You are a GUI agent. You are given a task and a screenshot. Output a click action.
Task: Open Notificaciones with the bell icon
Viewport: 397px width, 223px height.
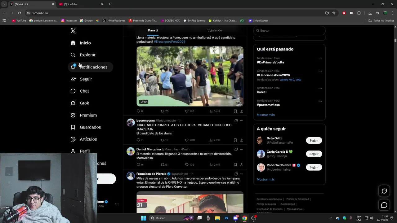click(x=91, y=67)
